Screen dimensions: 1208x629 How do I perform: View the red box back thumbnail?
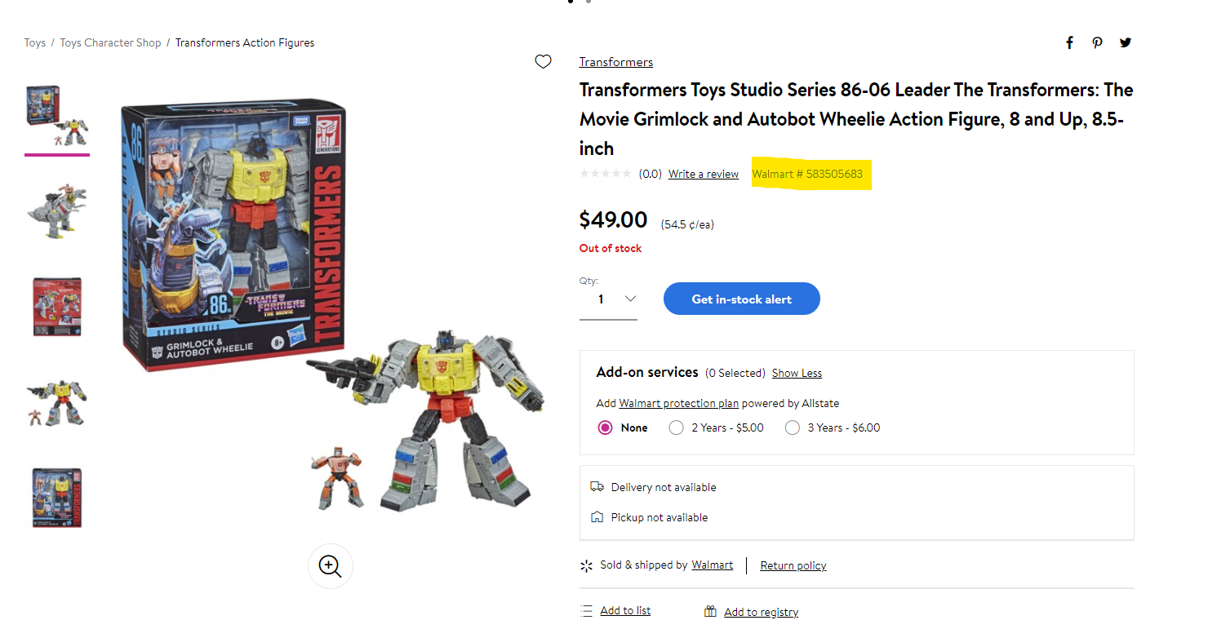click(x=56, y=306)
